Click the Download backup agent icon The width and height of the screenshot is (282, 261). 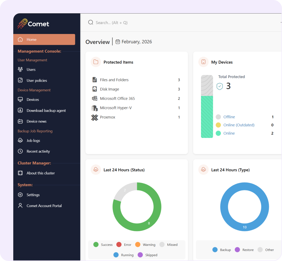pos(20,111)
